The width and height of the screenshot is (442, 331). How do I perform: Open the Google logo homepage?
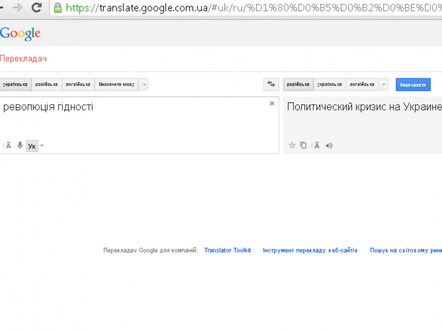(x=20, y=34)
